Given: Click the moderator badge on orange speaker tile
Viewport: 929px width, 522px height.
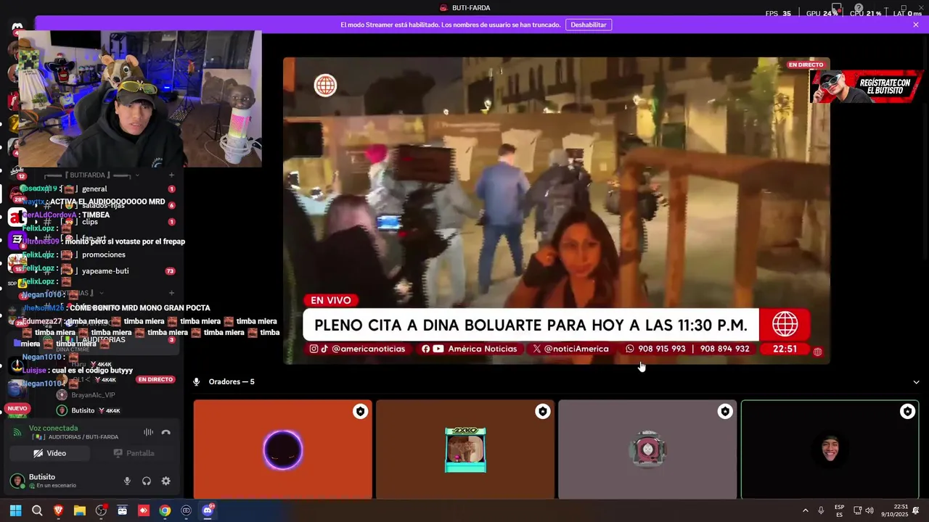Looking at the screenshot, I should tap(360, 412).
